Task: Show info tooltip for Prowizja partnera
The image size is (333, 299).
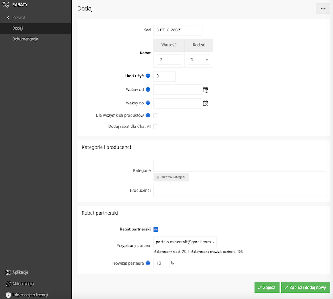Action: click(x=148, y=263)
